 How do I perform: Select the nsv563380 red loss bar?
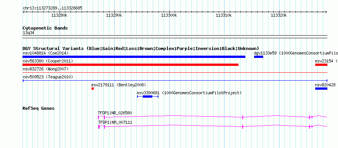[130, 65]
